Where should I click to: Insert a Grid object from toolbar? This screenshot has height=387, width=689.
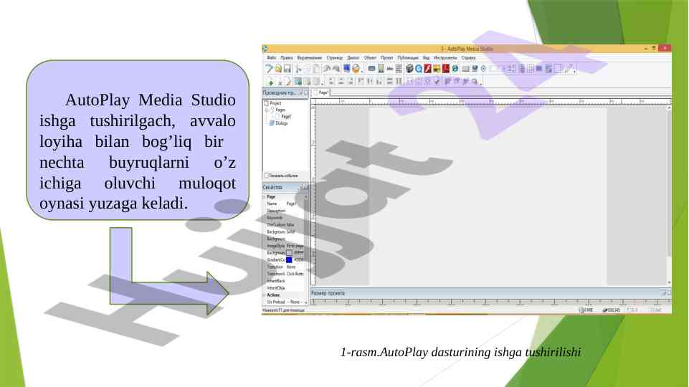(531, 69)
